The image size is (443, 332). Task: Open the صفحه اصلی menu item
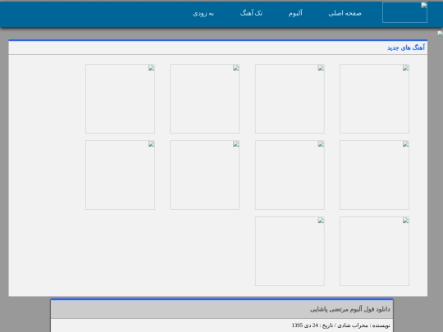point(345,13)
